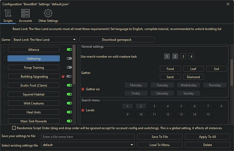This screenshot has height=151, width=234.
Task: Open the Other Settings gear icon
Action: pyautogui.click(x=48, y=13)
